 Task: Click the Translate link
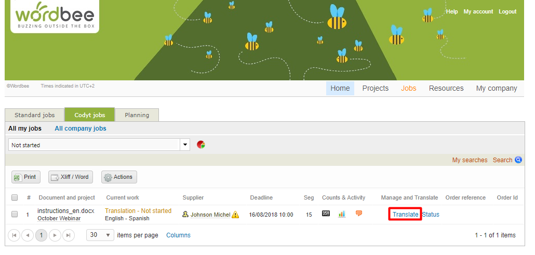[x=405, y=215]
